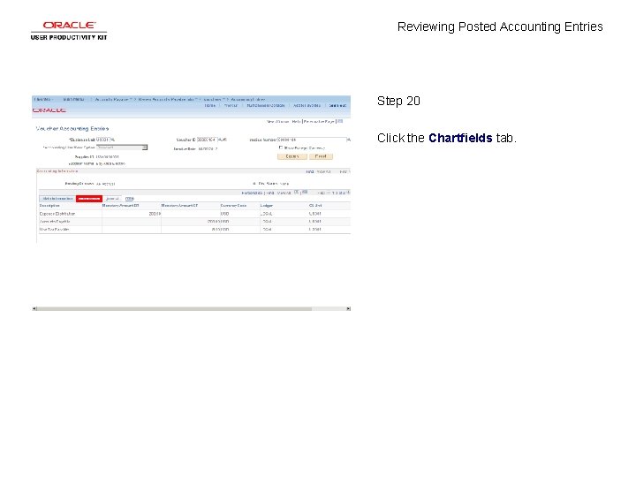Click the Accounts Payable breadcrumb
Viewport: 636px width, 477px height.
[x=112, y=99]
